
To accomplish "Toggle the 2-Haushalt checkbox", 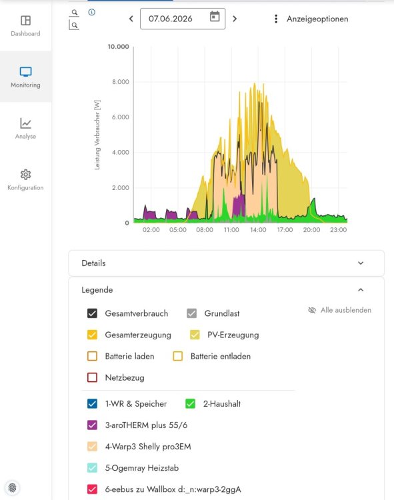I will 190,404.
